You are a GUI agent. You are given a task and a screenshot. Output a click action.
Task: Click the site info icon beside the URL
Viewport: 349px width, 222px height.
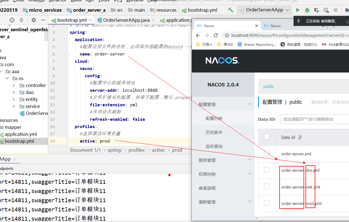(227, 35)
